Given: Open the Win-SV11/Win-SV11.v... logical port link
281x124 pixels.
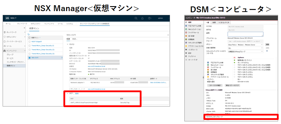Looking at the screenshot, I should pyautogui.click(x=159, y=83).
